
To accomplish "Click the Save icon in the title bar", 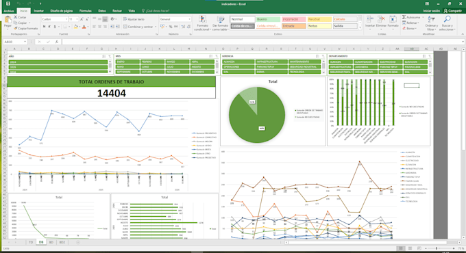I will 8,4.
